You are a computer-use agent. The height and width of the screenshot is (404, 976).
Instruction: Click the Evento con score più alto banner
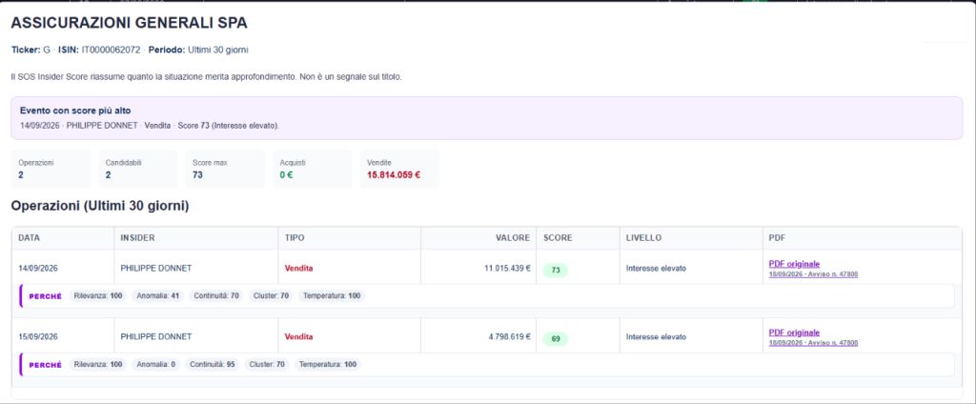click(x=487, y=118)
